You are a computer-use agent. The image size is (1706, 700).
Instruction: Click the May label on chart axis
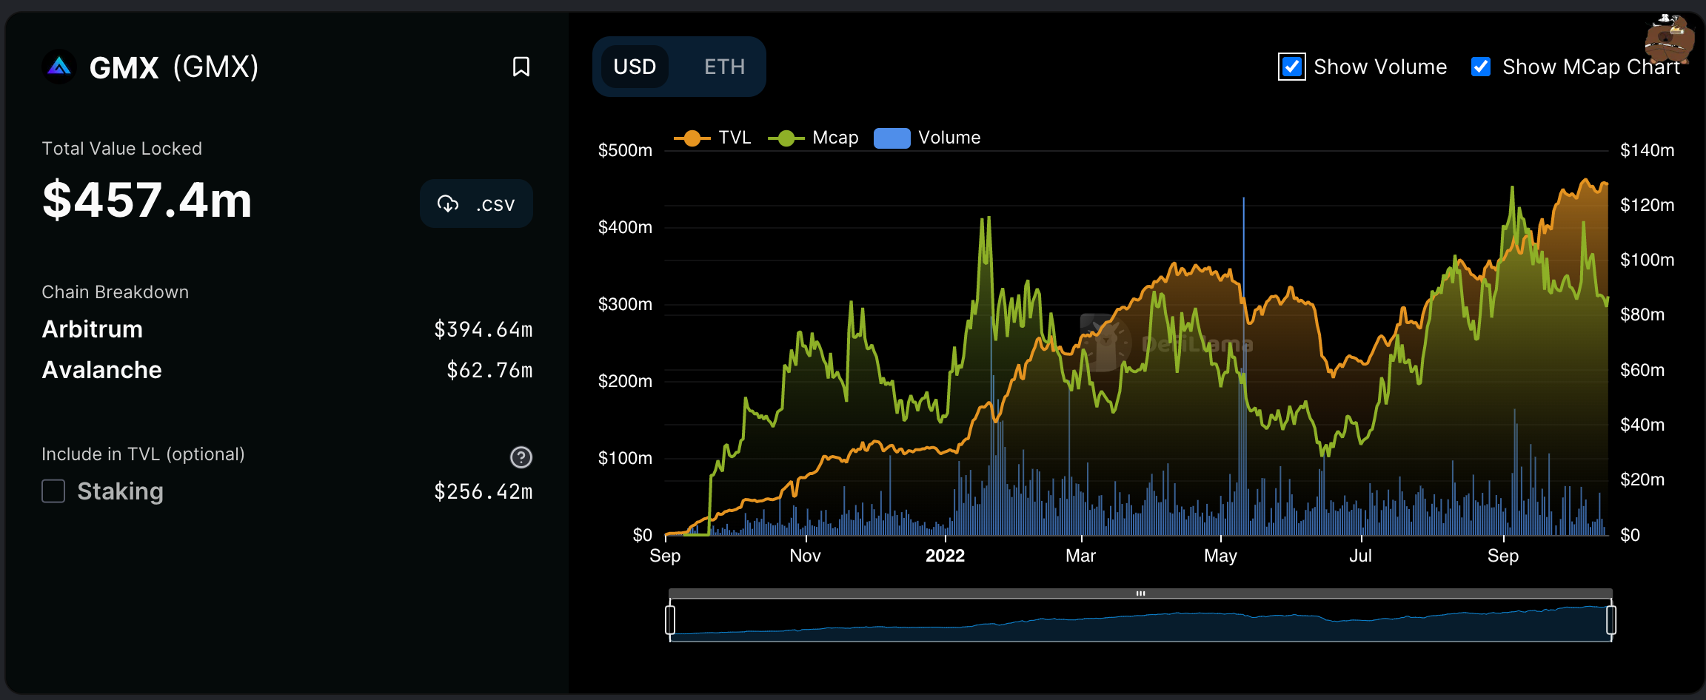[x=1220, y=556]
